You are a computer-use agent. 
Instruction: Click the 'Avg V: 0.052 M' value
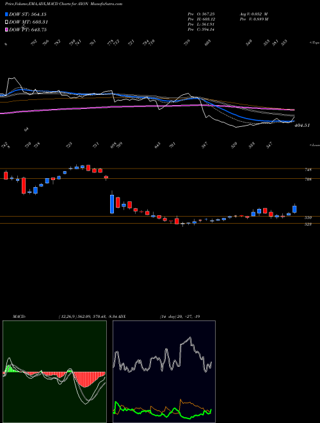(253, 13)
